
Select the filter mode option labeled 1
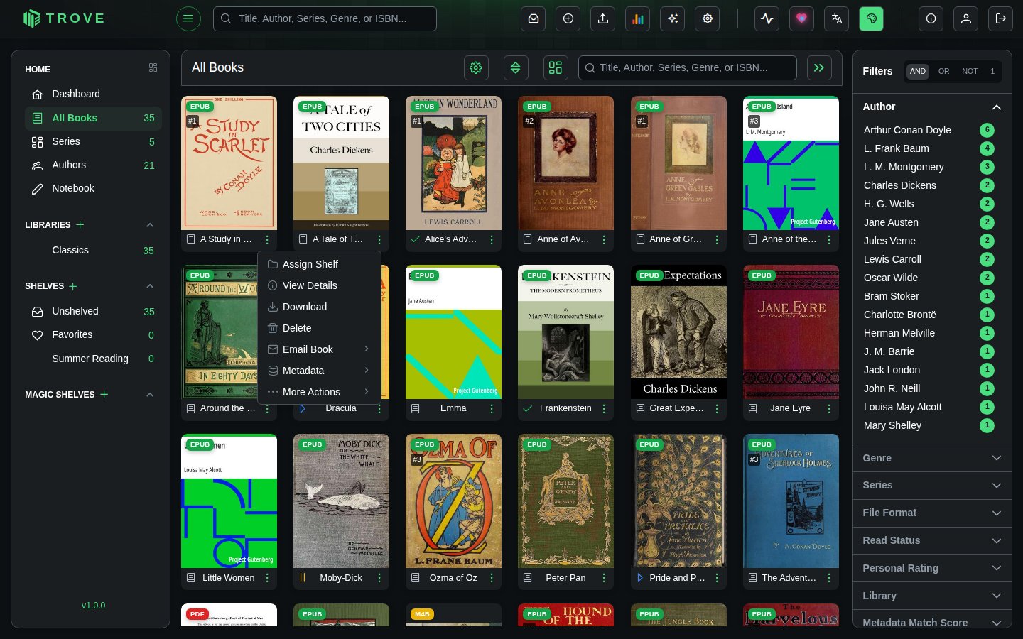(992, 71)
